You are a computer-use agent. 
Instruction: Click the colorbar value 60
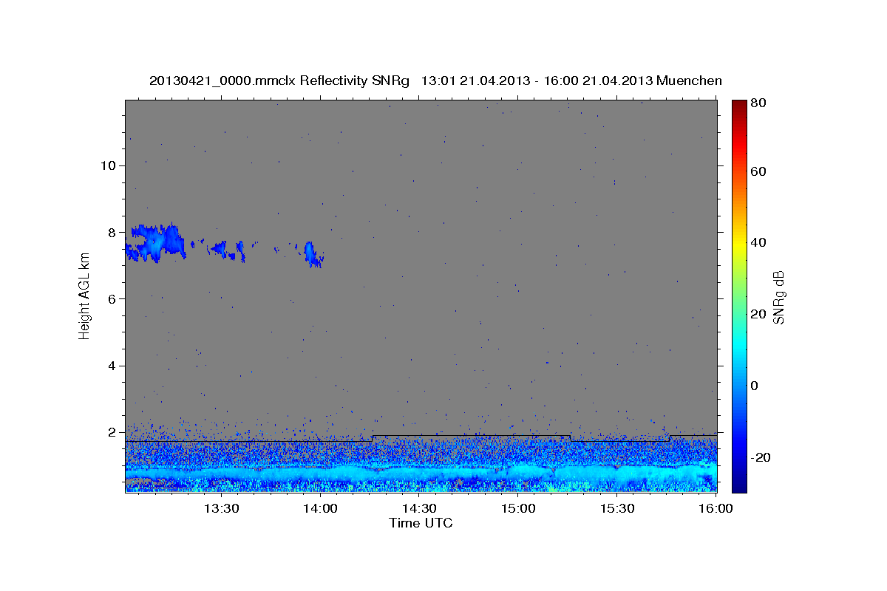point(759,171)
